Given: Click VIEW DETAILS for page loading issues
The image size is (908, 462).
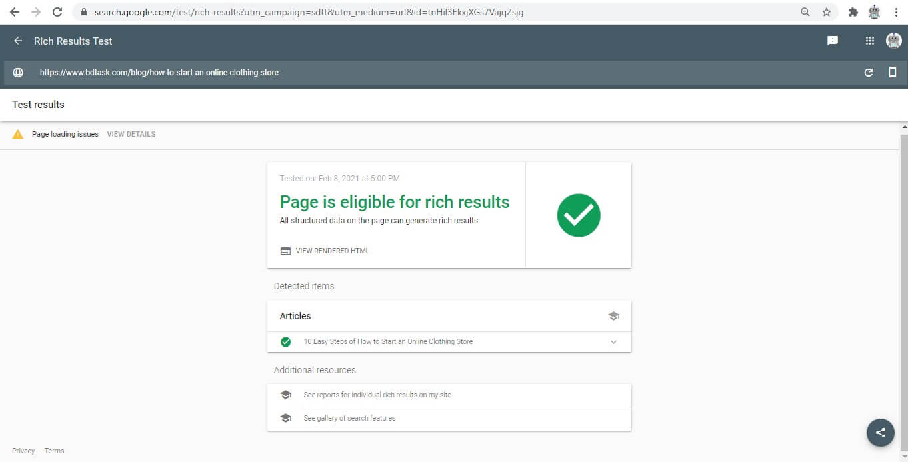Looking at the screenshot, I should click(131, 133).
